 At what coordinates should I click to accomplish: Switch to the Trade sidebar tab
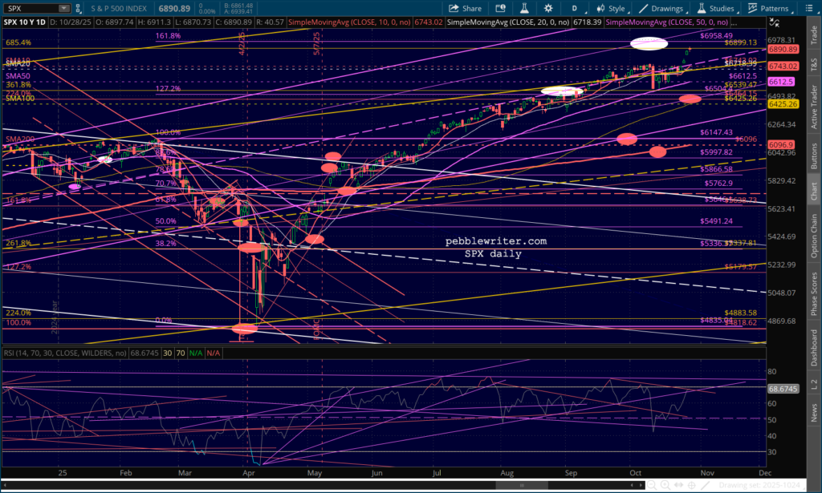pos(814,34)
